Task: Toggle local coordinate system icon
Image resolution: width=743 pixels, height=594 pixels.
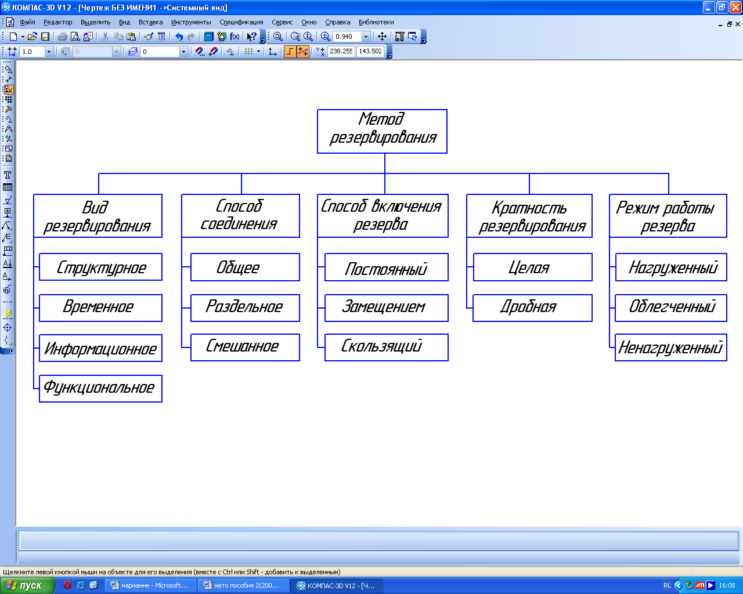Action: pos(273,52)
